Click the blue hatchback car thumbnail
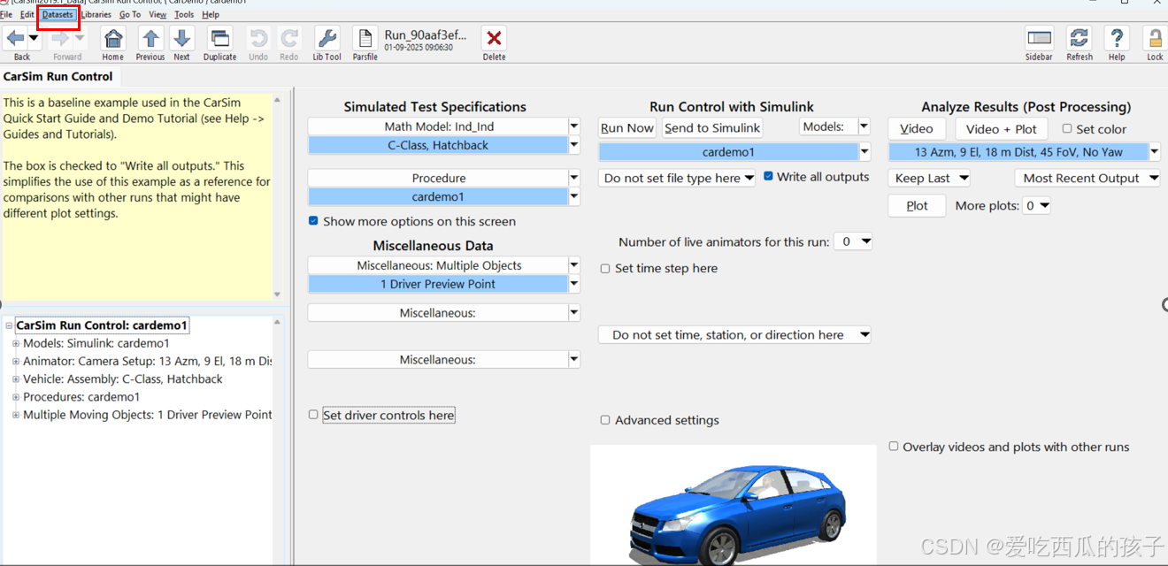The width and height of the screenshot is (1168, 566). coord(733,505)
